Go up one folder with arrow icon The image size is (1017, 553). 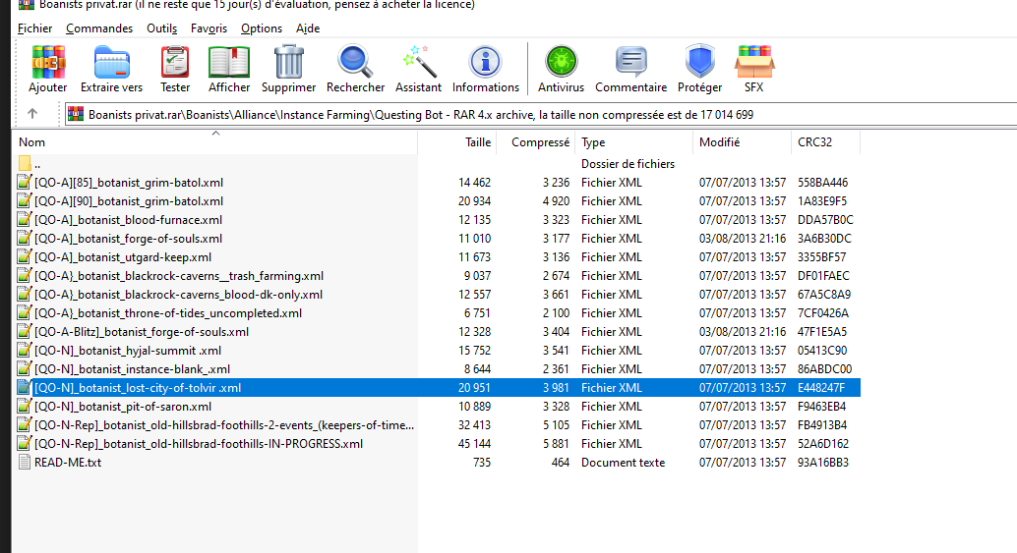pos(32,114)
